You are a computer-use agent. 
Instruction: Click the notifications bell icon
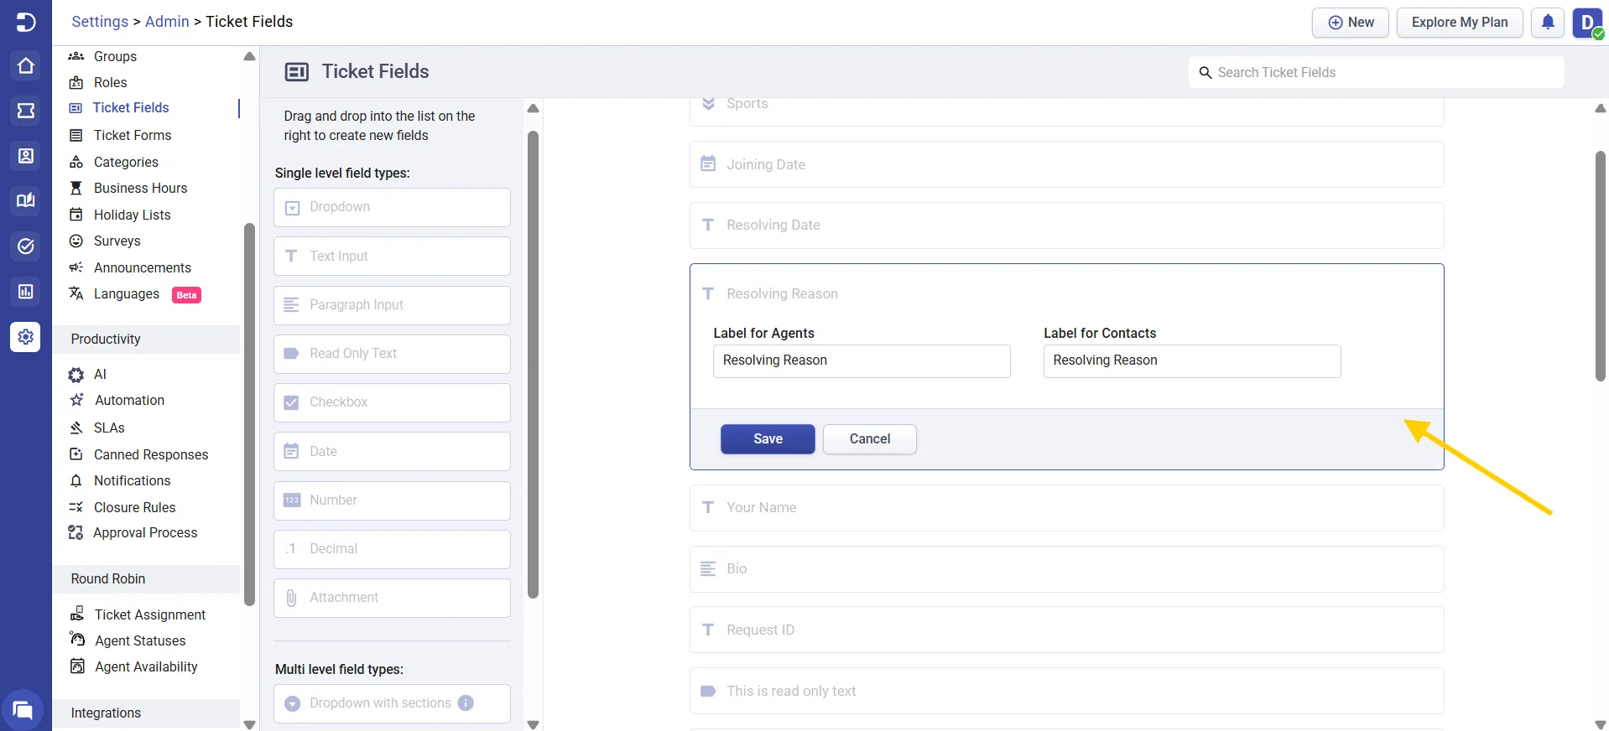click(1548, 23)
